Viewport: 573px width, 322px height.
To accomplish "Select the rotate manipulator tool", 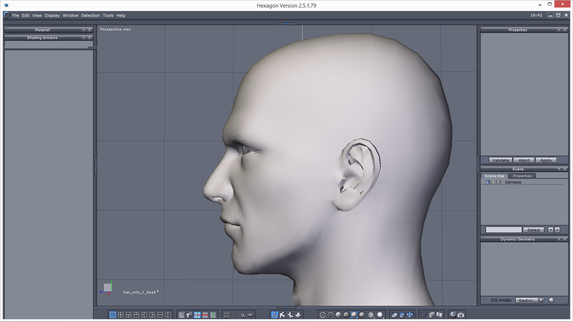I will pyautogui.click(x=290, y=315).
